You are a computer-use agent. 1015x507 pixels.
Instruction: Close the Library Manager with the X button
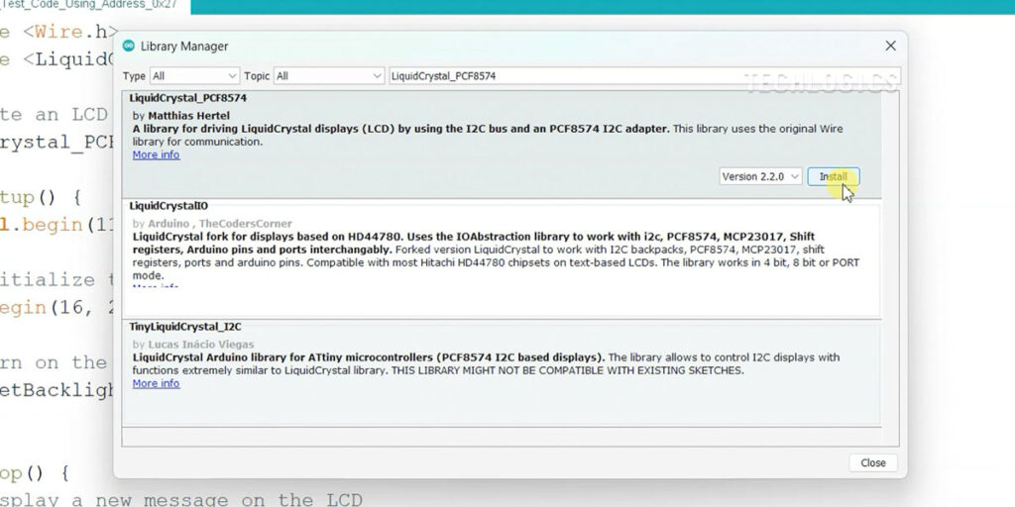[890, 46]
